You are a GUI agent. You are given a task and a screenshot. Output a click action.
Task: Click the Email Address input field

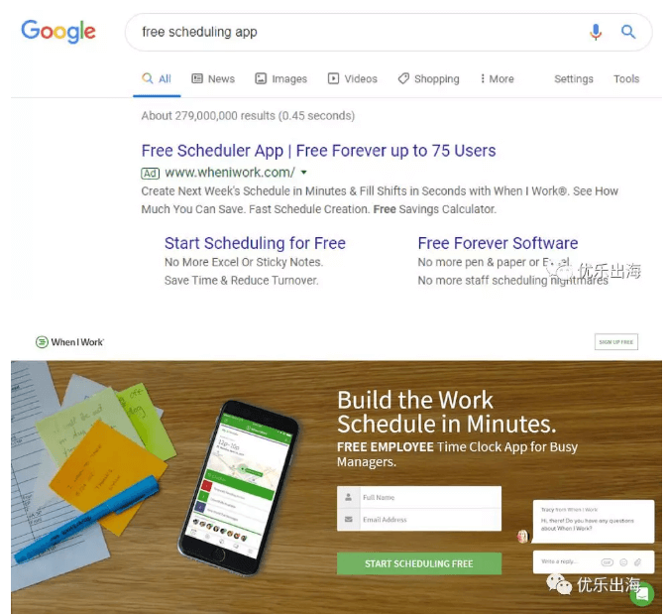coord(419,520)
